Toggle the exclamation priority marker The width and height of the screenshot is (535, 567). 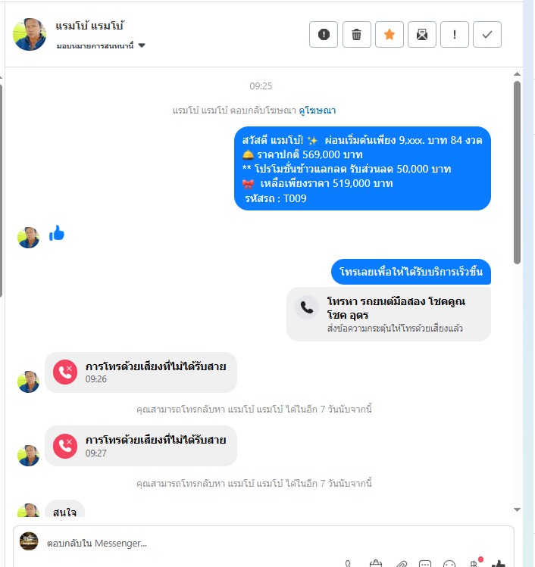[x=454, y=34]
